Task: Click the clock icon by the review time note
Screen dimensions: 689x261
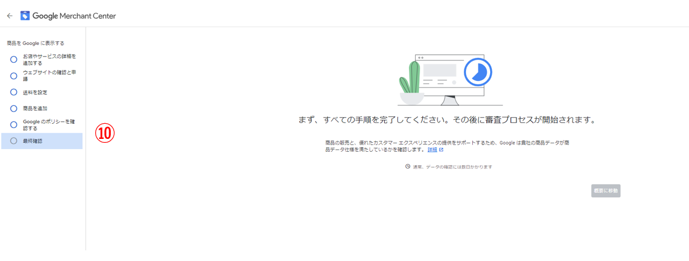Action: tap(408, 166)
